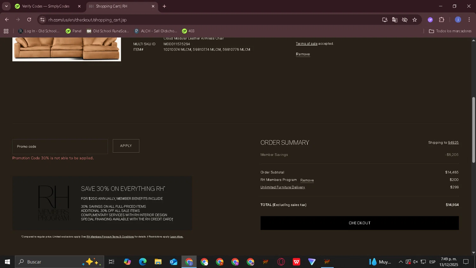Click the sofa product thumbnail

pyautogui.click(x=67, y=49)
